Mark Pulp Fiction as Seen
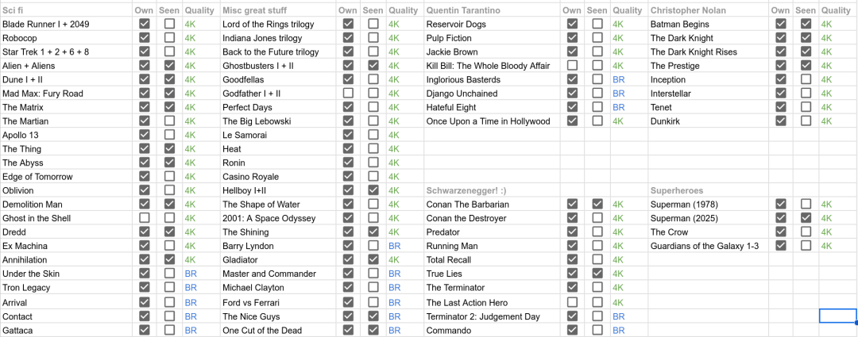Viewport: 858px width, 337px height. 597,38
